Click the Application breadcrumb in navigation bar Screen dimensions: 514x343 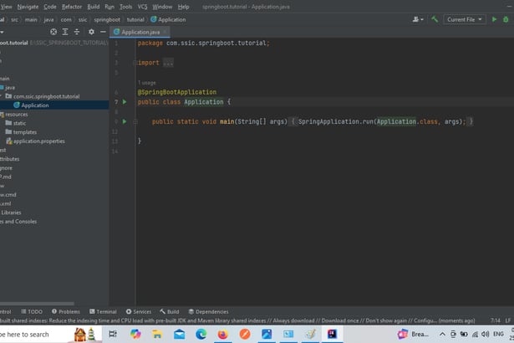(x=168, y=20)
